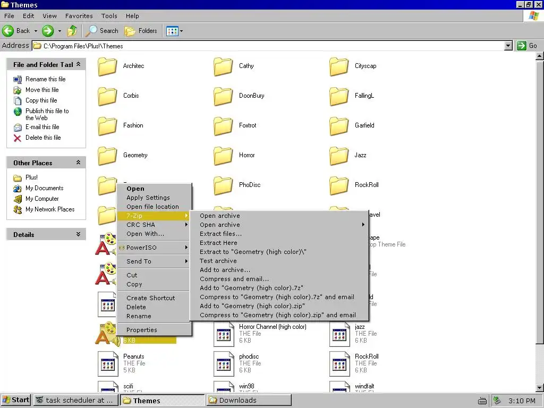Collapse the File and Folder Tasks panel
This screenshot has width=544, height=408.
(79, 64)
